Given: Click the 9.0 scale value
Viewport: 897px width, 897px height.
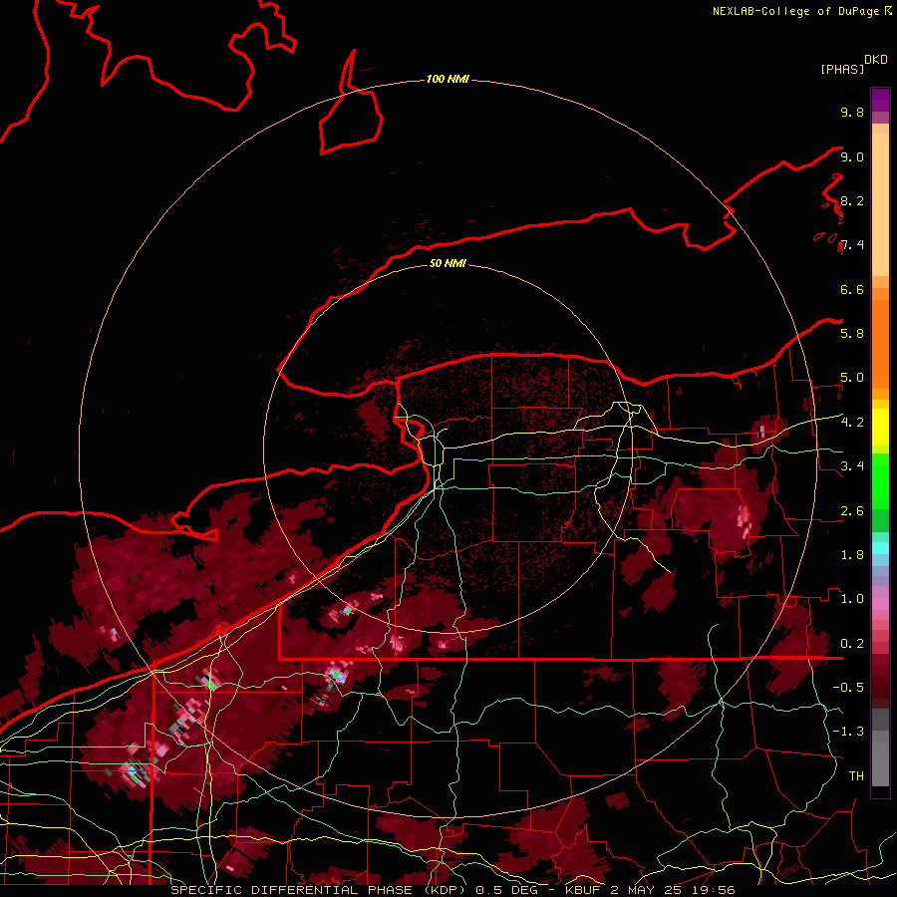Looking at the screenshot, I should click(852, 156).
